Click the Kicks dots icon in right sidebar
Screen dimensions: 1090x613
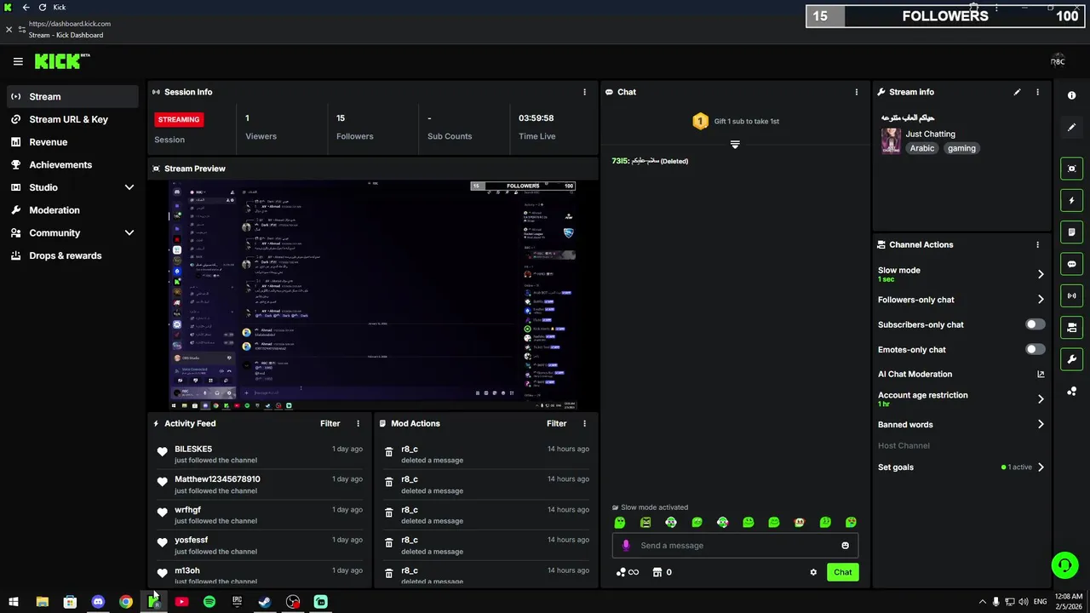click(1071, 392)
